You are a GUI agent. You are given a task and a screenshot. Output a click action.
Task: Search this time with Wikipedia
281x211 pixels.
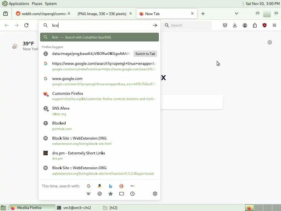(x=89, y=194)
